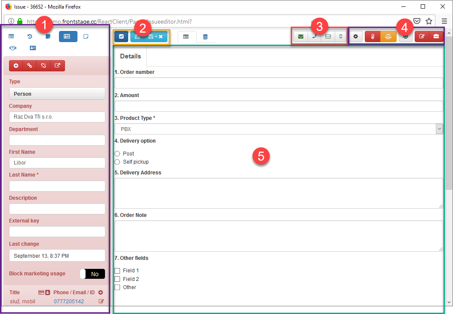
Task: Click the First Name field Libor
Action: [57, 163]
